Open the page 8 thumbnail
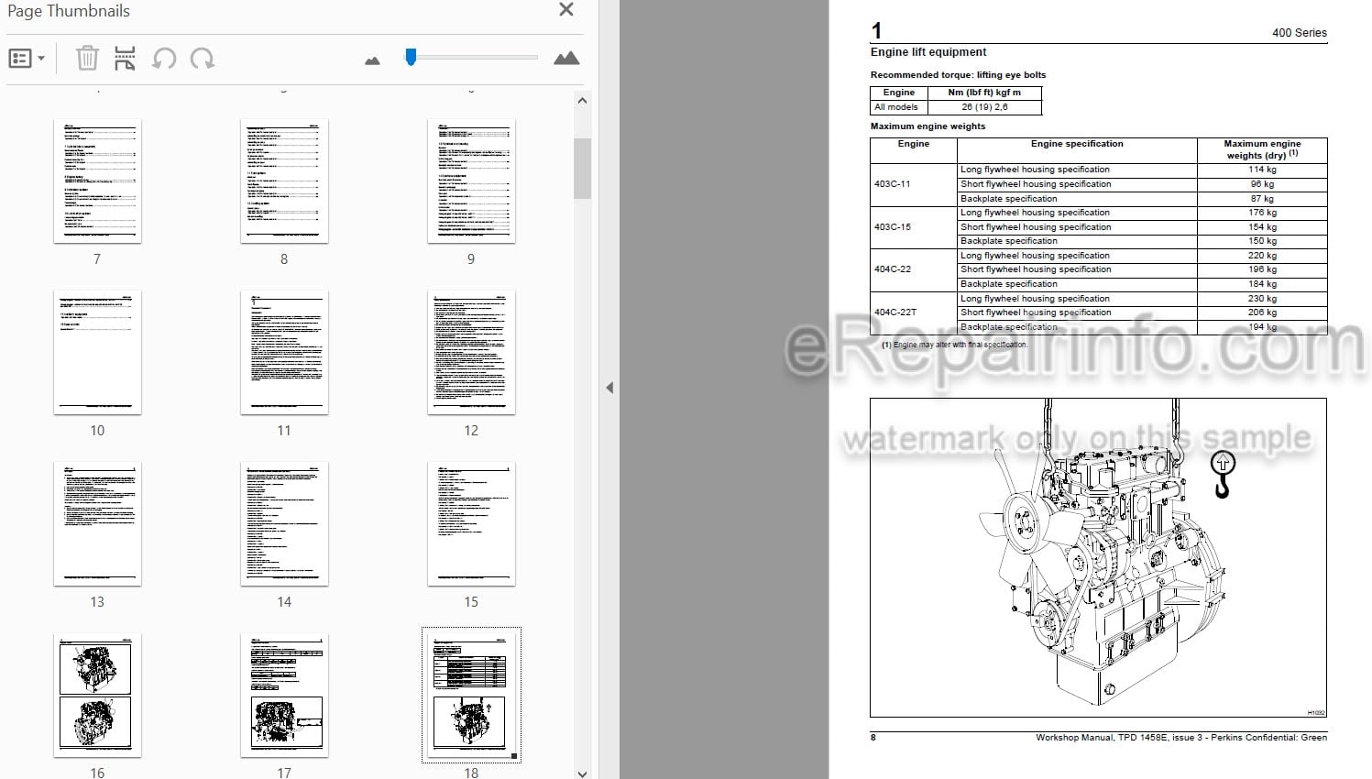The width and height of the screenshot is (1372, 779). [x=284, y=181]
